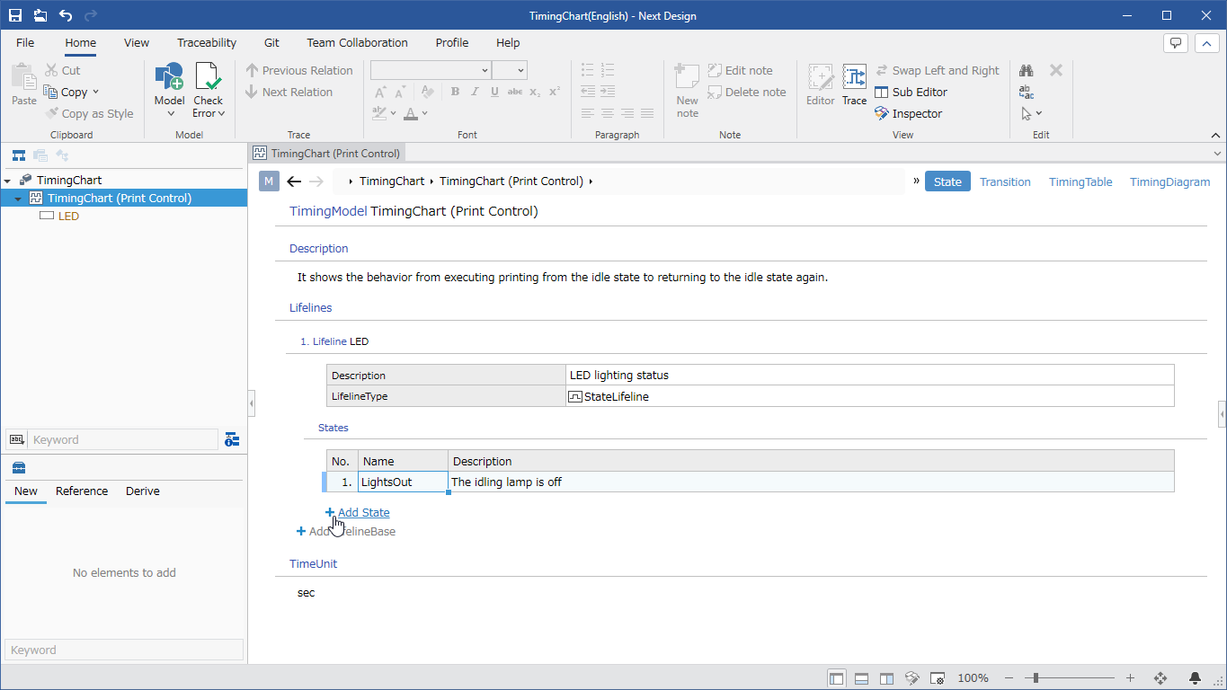1227x690 pixels.
Task: Open the Git ribbon tab
Action: coord(271,43)
